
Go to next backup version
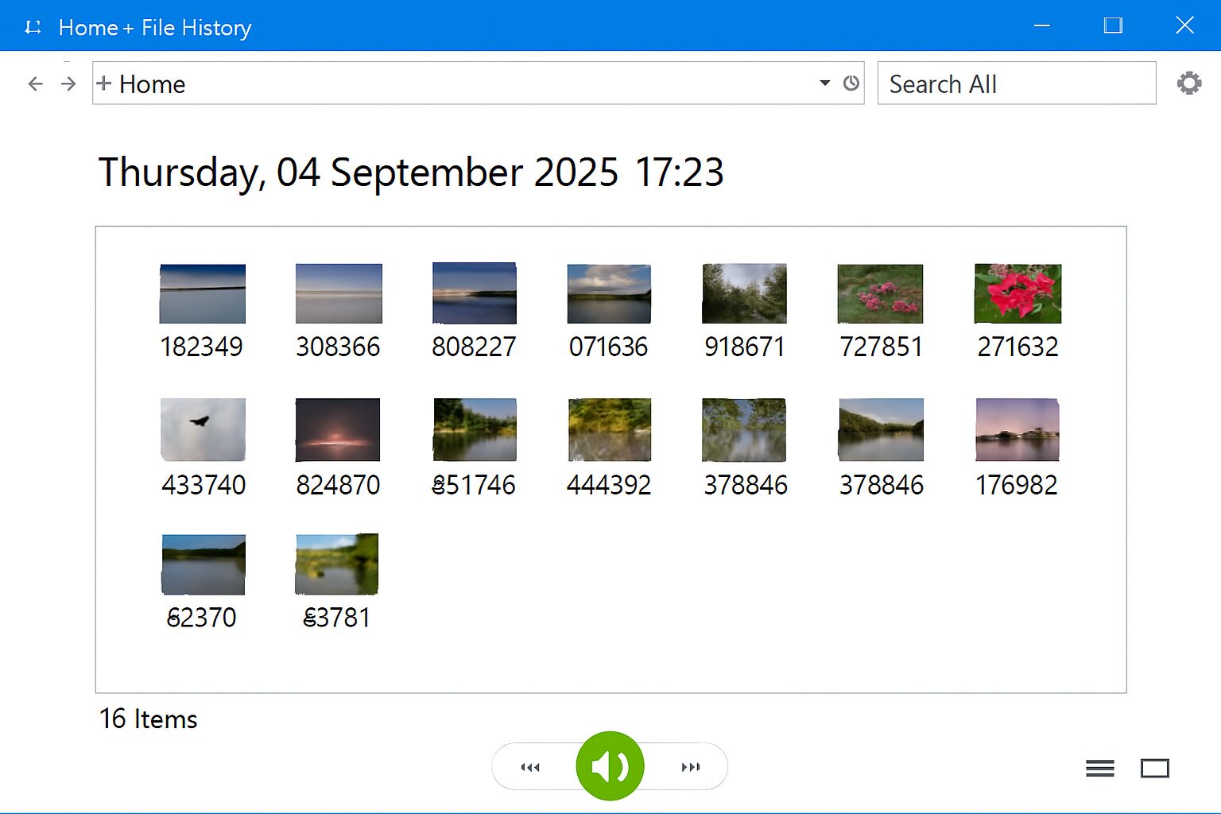point(690,767)
